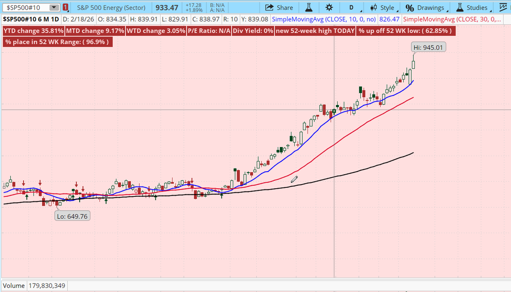Image resolution: width=511 pixels, height=292 pixels.
Task: Open chart settings gear icon
Action: [328, 8]
